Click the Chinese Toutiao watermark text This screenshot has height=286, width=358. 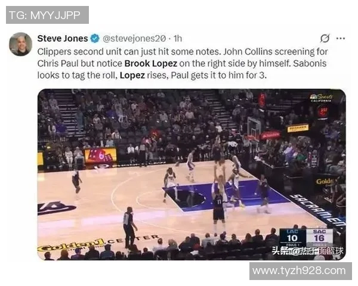307,251
